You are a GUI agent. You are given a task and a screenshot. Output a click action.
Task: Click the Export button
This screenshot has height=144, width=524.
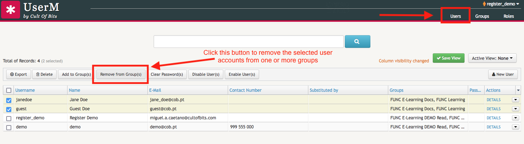[x=19, y=74]
